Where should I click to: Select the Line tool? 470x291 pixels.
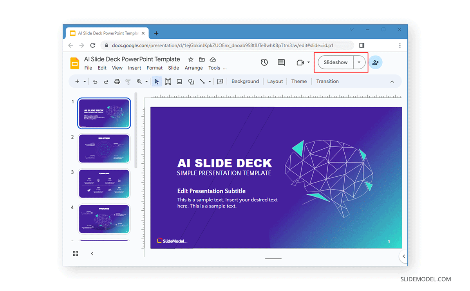pos(202,81)
